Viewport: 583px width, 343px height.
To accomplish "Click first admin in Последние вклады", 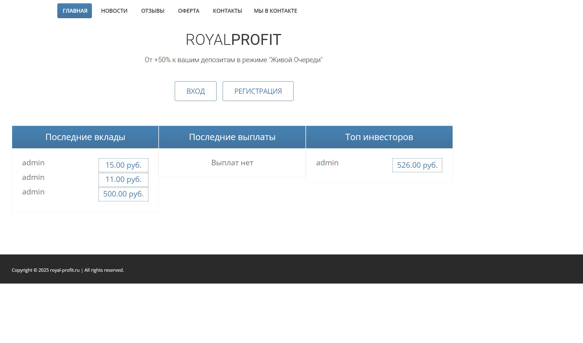I will pyautogui.click(x=33, y=163).
